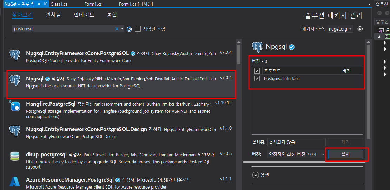The image size is (390, 190).
Task: Toggle the select-all 프로젝트 header checkbox
Action: (257, 71)
